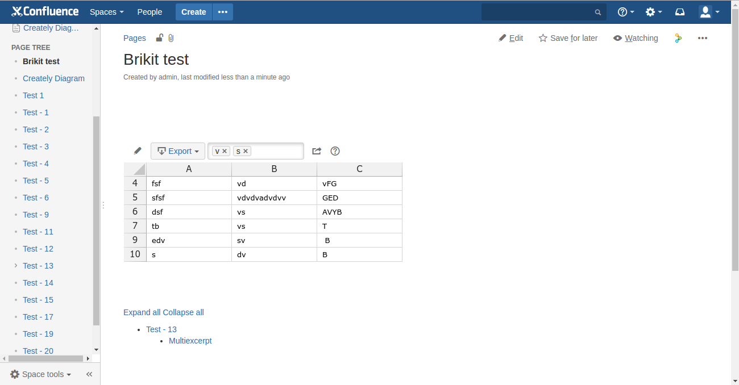Click the Expand all link

coord(141,312)
